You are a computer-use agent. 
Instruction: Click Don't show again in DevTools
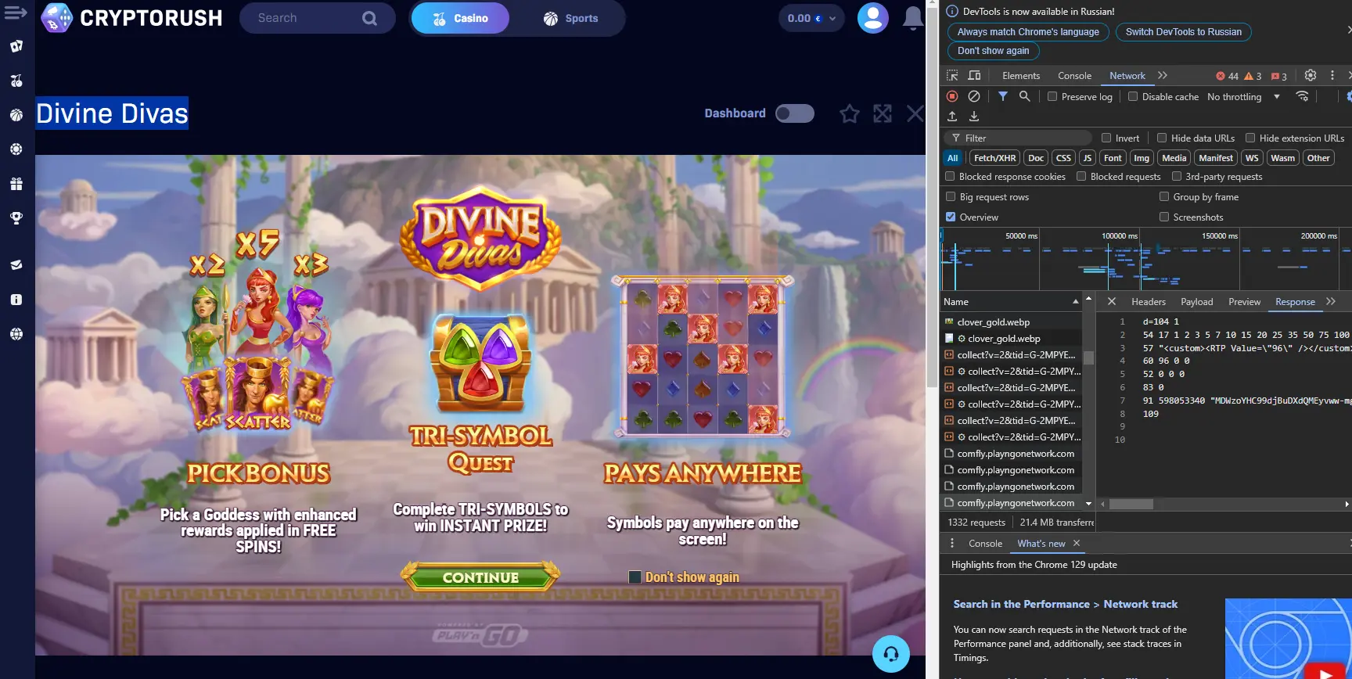(x=993, y=51)
